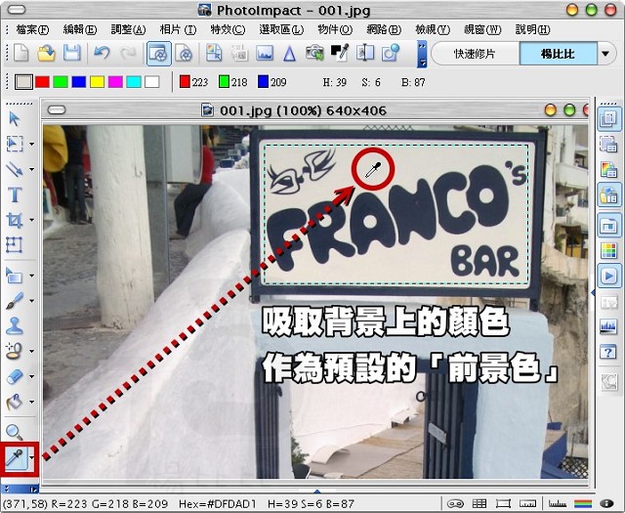Viewport: 625px width, 513px height.
Task: Expand the eyedropper tool flyout arrow
Action: coord(32,458)
